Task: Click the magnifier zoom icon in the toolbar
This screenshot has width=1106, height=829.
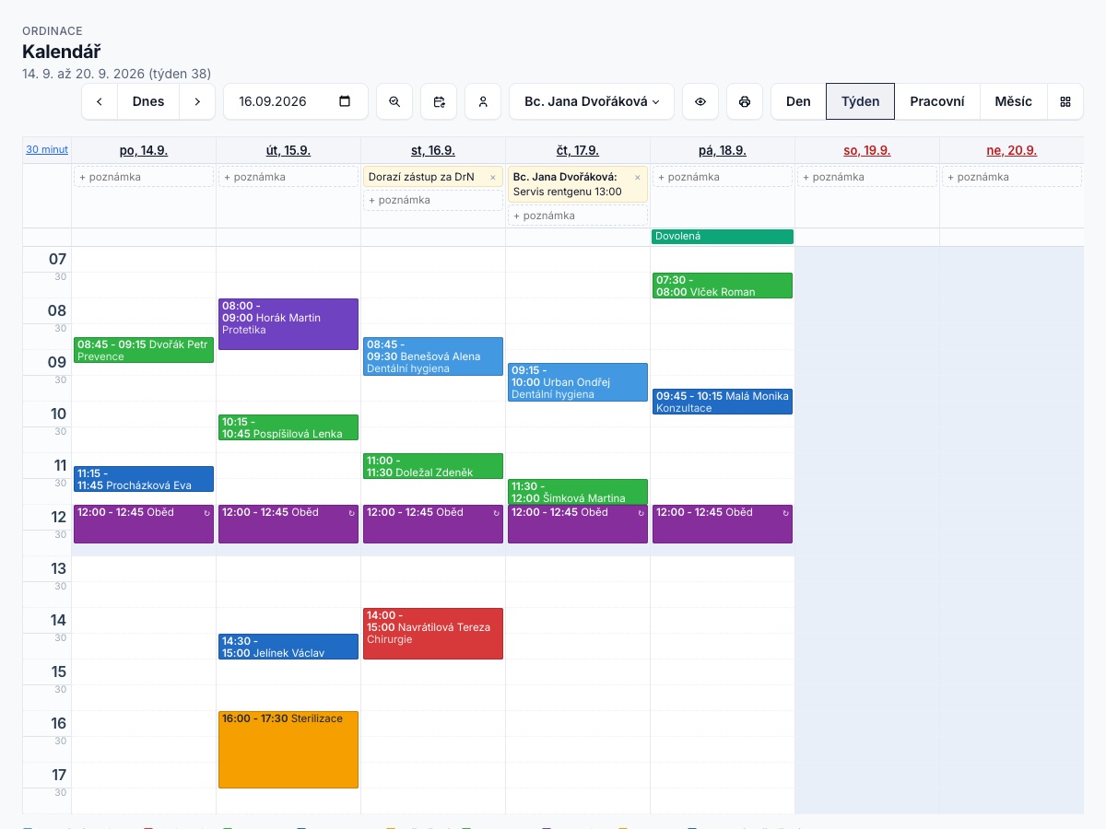Action: [x=394, y=101]
